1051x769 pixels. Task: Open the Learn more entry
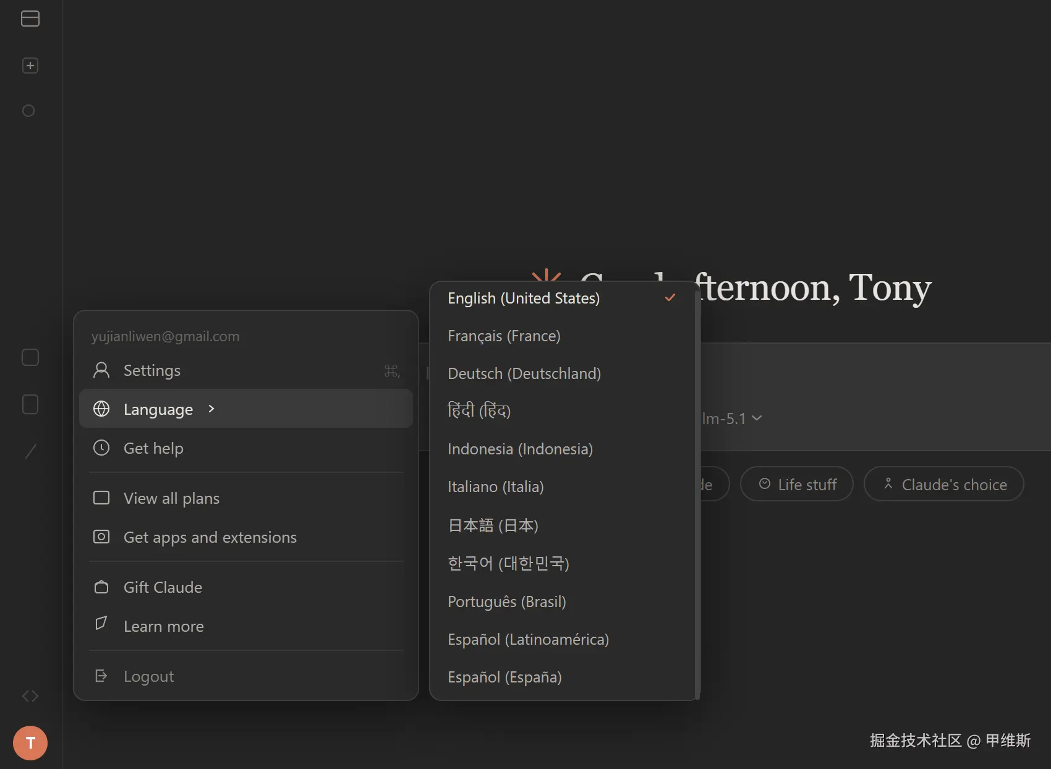246,626
